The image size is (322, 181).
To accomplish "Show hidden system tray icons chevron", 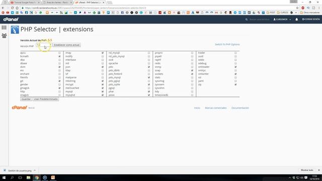I will [x=290, y=177].
